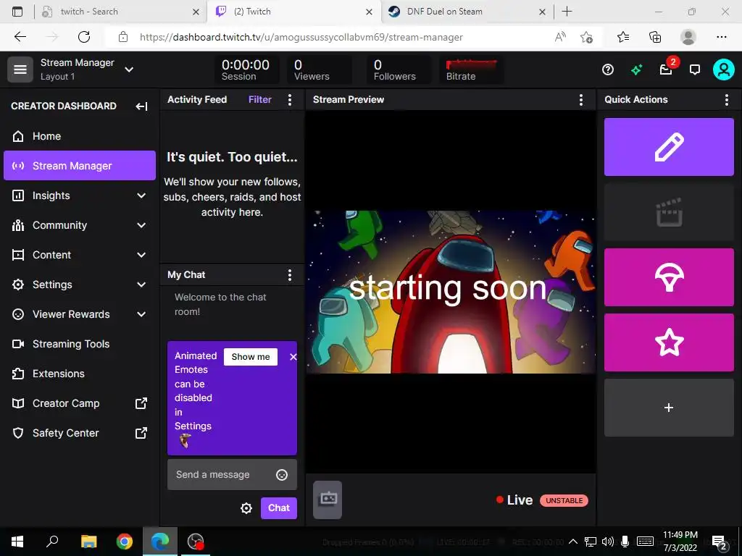
Task: Click the taskbar volume speaker icon
Action: 608,542
